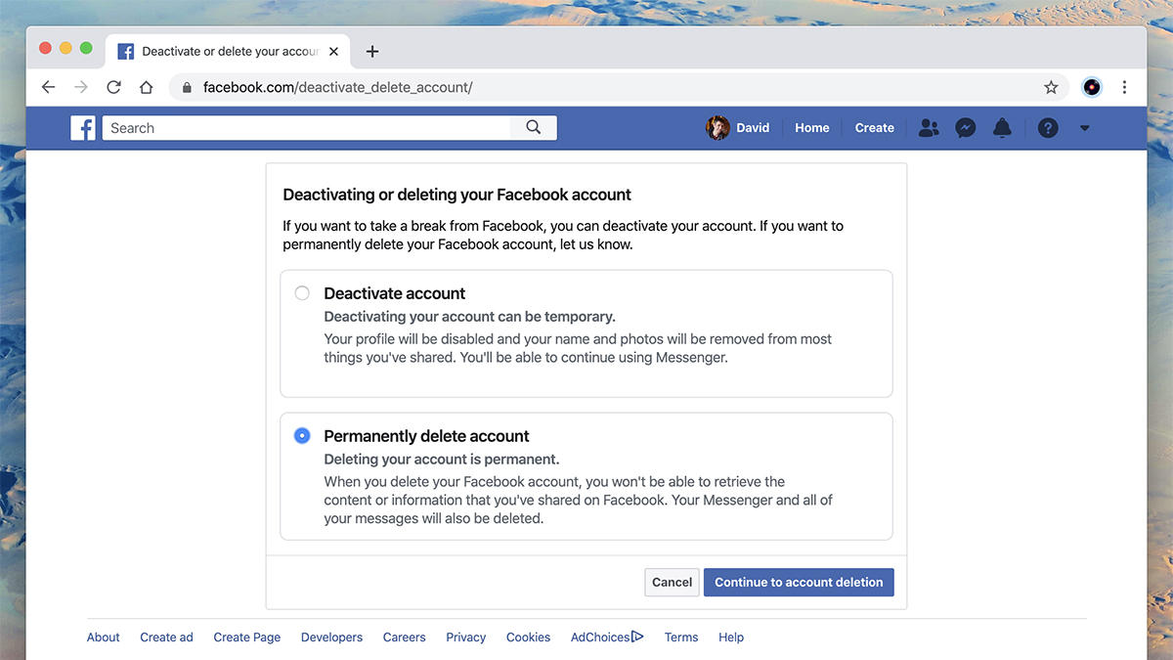Click the search magnifier button
The width and height of the screenshot is (1173, 660).
pyautogui.click(x=534, y=127)
